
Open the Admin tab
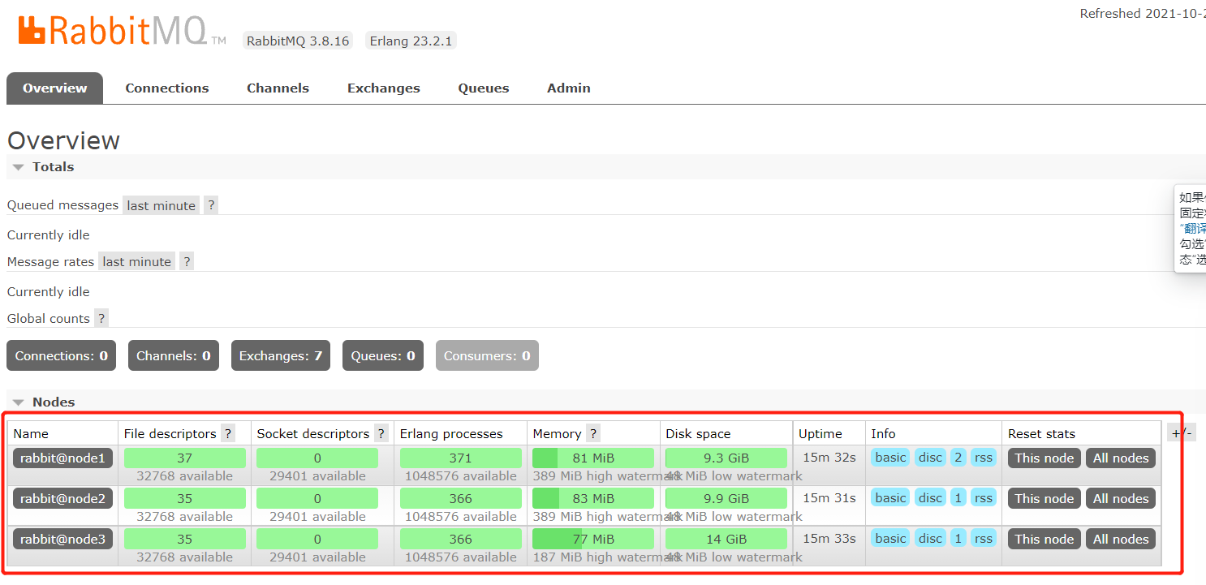tap(569, 88)
